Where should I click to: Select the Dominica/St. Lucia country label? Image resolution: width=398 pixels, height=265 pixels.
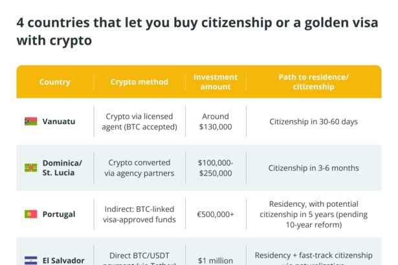[62, 167]
